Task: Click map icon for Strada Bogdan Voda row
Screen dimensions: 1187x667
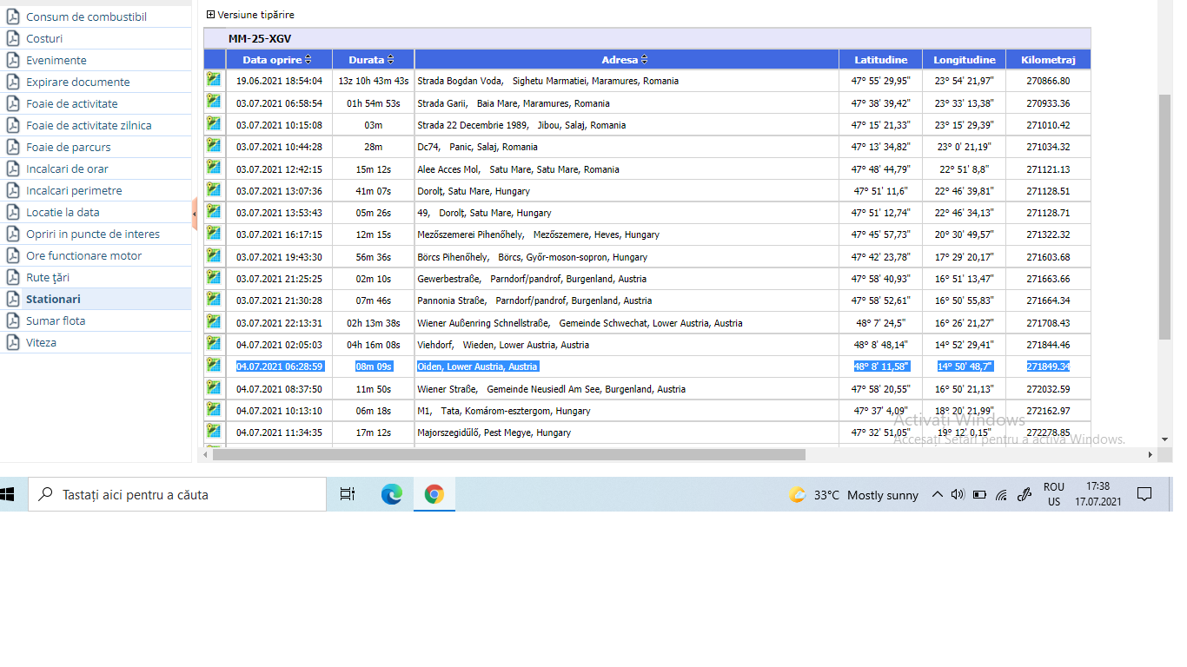Action: click(x=213, y=80)
